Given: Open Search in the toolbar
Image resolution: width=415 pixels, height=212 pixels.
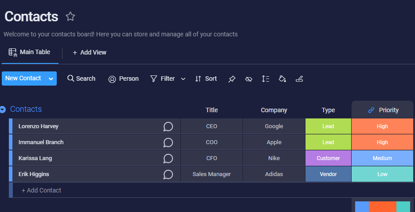Looking at the screenshot, I should 81,79.
